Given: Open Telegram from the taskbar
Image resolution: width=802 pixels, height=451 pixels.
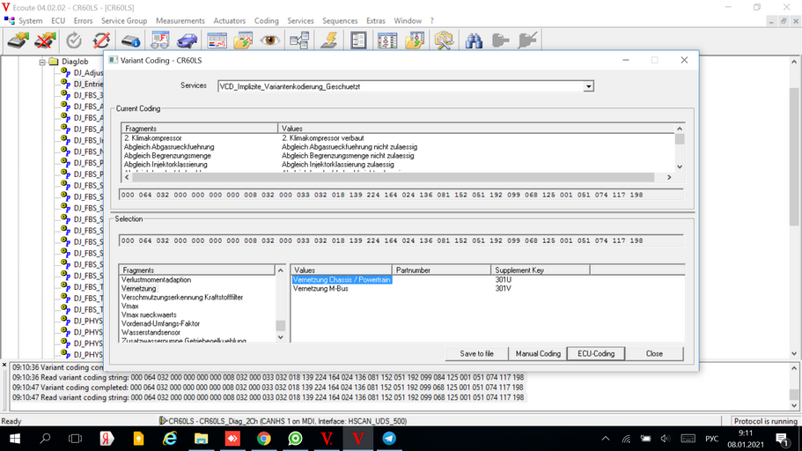Looking at the screenshot, I should [389, 439].
